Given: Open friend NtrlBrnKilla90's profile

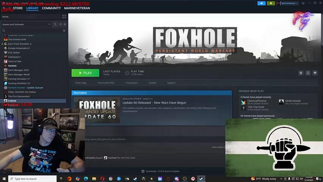Looking at the screenshot, I should pos(293,101).
